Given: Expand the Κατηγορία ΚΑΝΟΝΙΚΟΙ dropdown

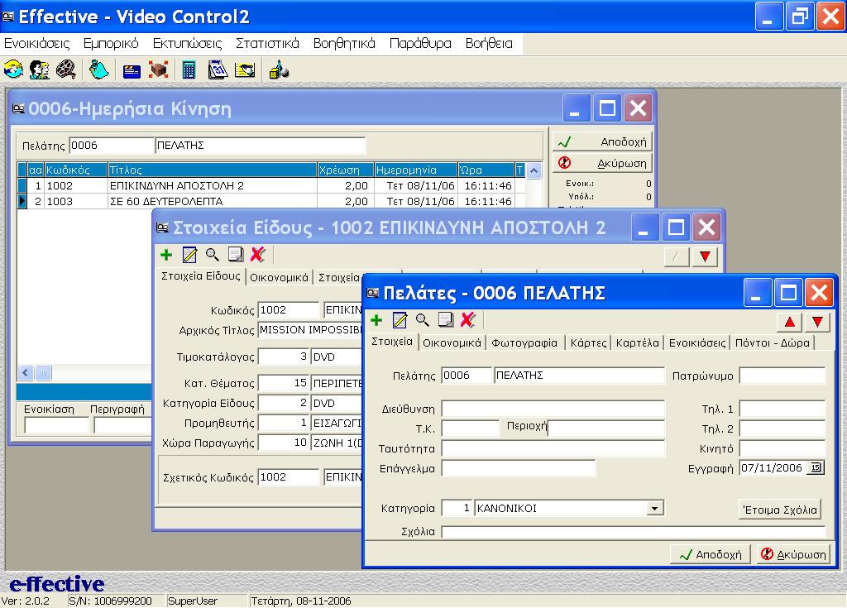Looking at the screenshot, I should tap(655, 509).
